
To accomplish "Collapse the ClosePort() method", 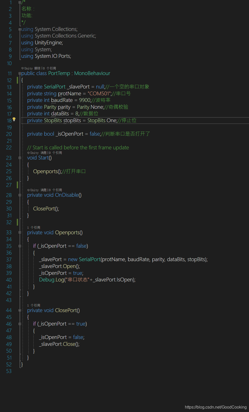I will 20,310.
